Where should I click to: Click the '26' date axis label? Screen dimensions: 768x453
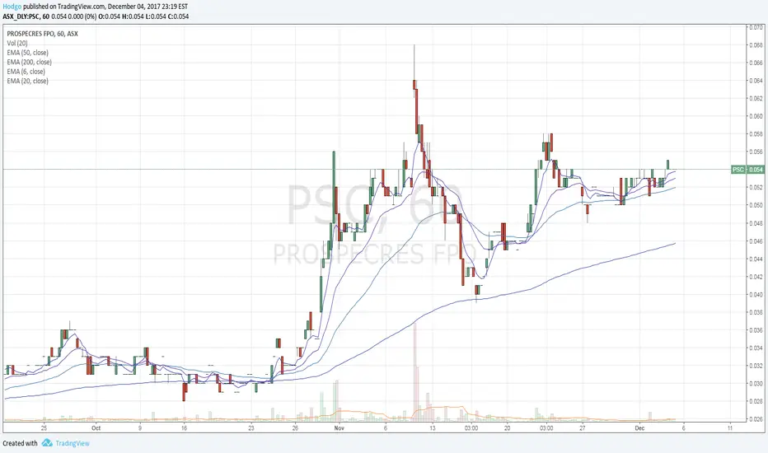295,428
